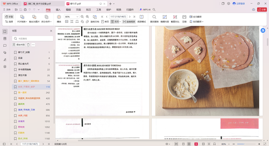Open 截图对比 screenshot compare

click(x=175, y=19)
